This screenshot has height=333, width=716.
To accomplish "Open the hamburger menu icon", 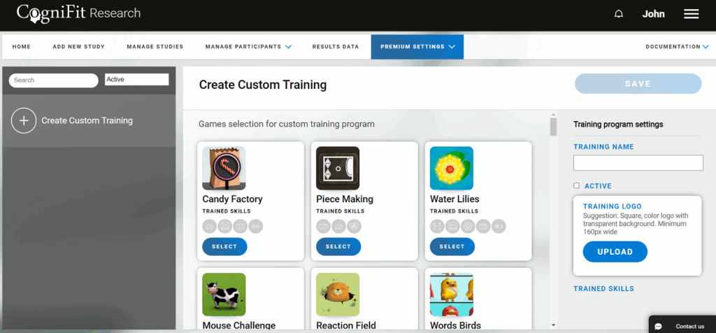I will click(691, 14).
